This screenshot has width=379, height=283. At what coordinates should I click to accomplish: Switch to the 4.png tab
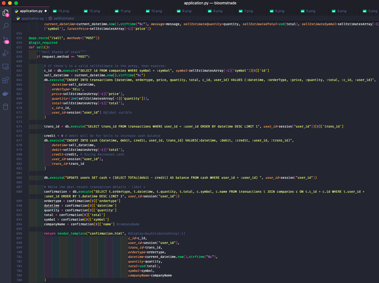tap(344, 11)
